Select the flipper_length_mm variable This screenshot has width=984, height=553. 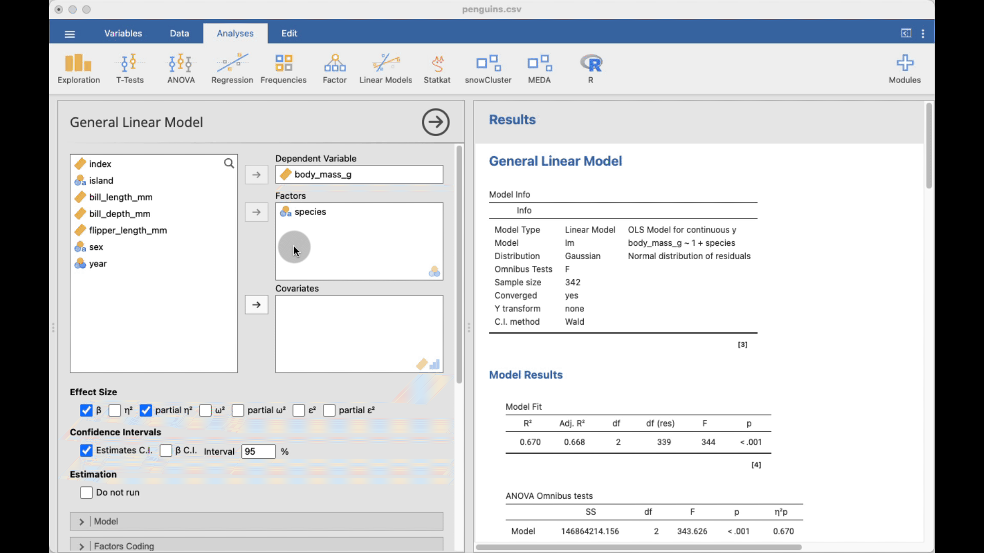tap(154, 230)
